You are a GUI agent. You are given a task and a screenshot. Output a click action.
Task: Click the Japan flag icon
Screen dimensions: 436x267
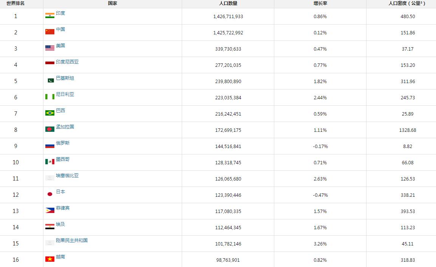[x=49, y=194]
